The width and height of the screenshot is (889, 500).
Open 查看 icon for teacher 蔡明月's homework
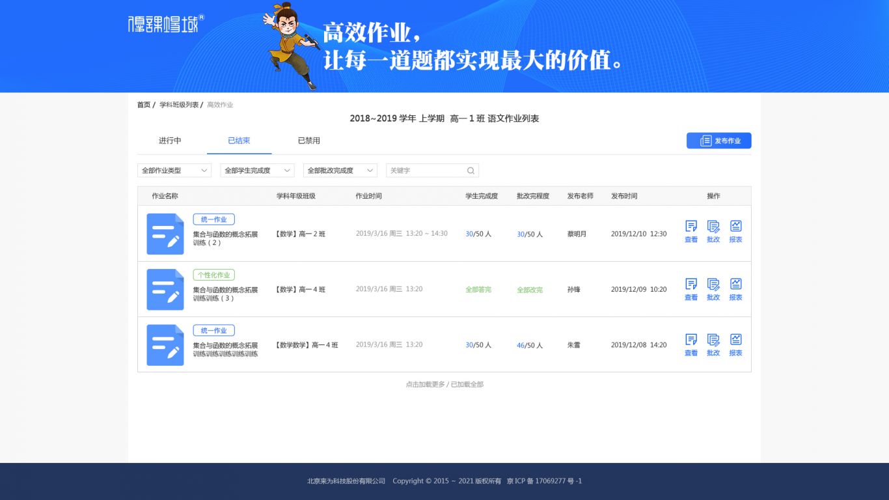tap(691, 226)
